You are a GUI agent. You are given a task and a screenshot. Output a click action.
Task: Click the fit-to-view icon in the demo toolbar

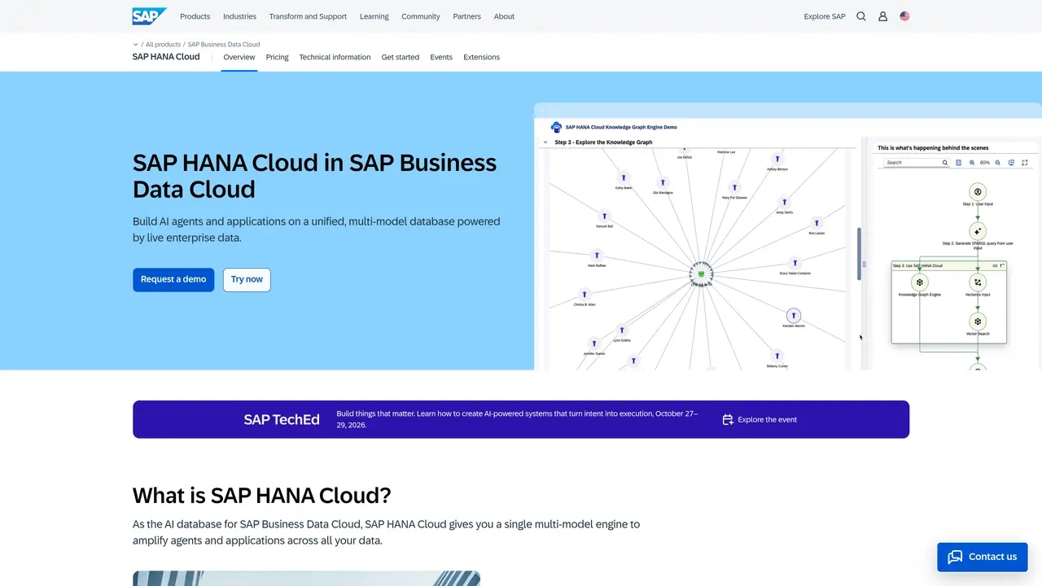click(x=1012, y=163)
